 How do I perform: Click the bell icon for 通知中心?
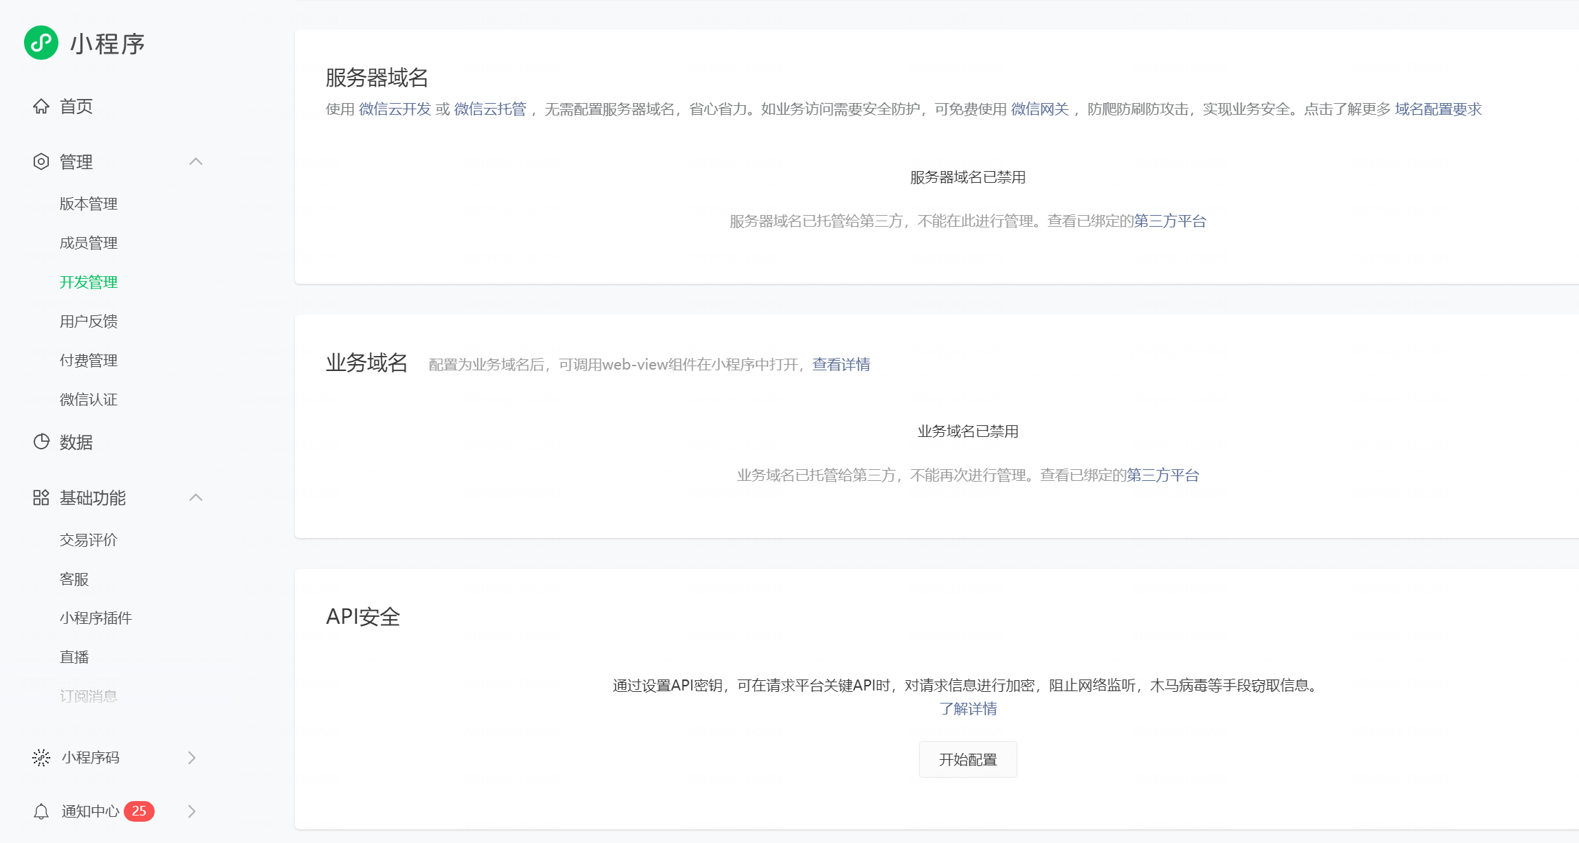[41, 811]
